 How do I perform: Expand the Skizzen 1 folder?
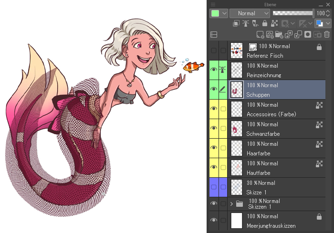[x=231, y=204]
